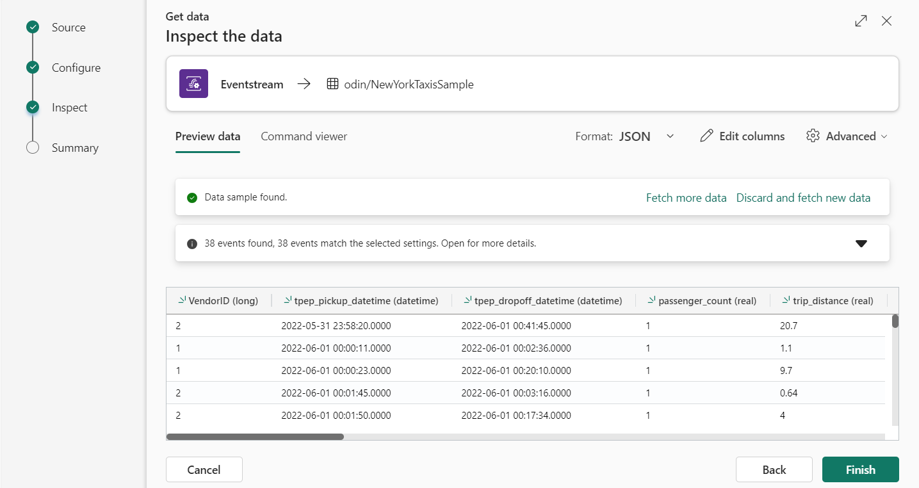Expand the Advanced options chevron
919x488 pixels.
884,136
